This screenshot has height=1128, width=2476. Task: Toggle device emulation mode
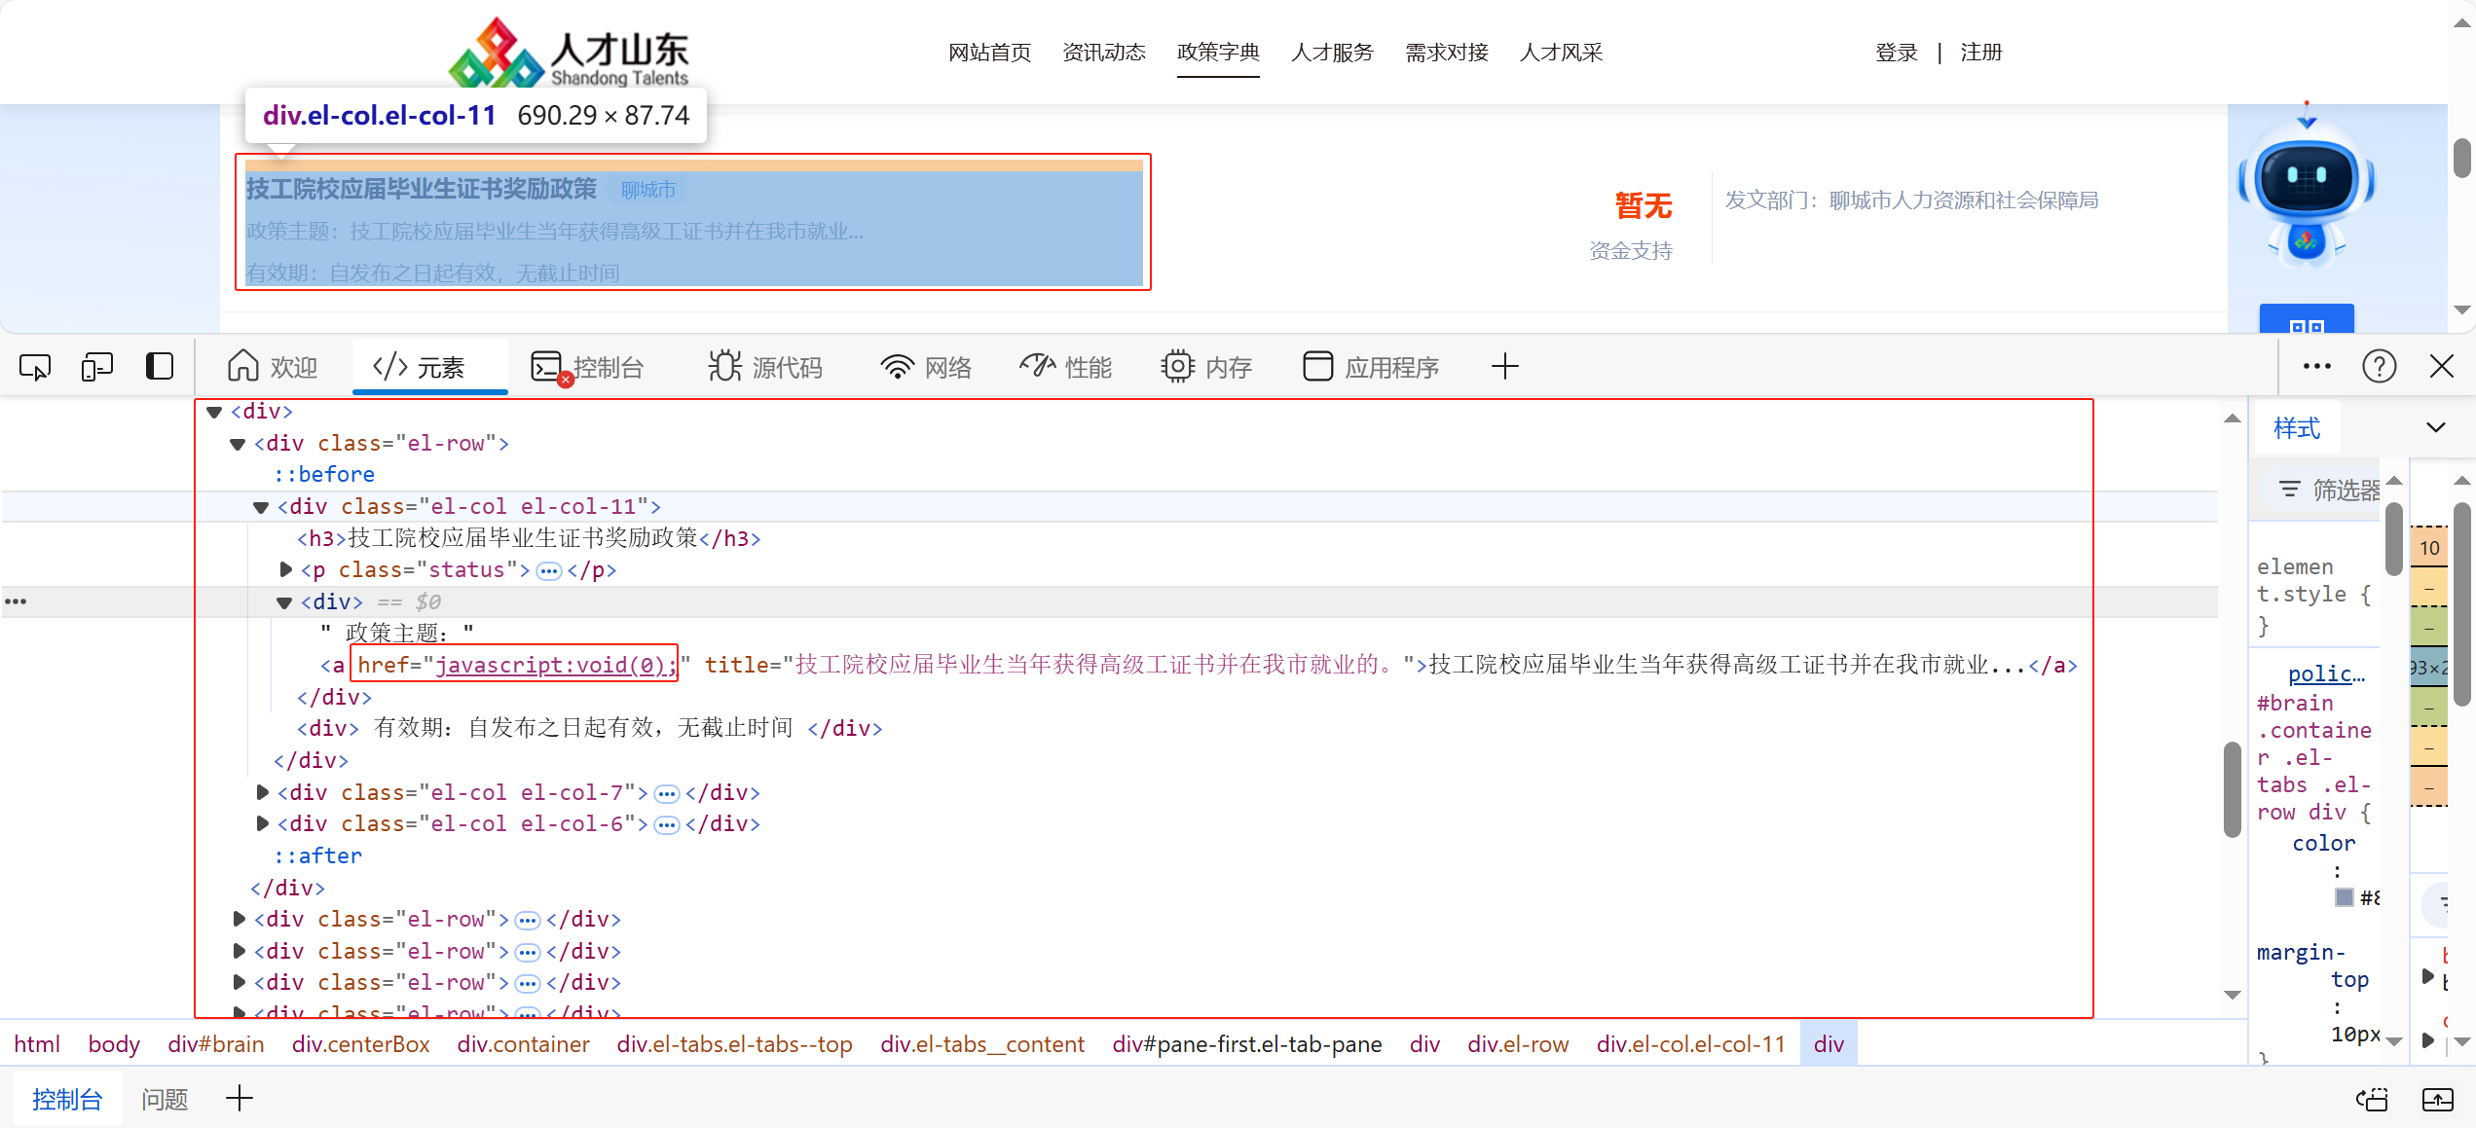click(x=97, y=367)
